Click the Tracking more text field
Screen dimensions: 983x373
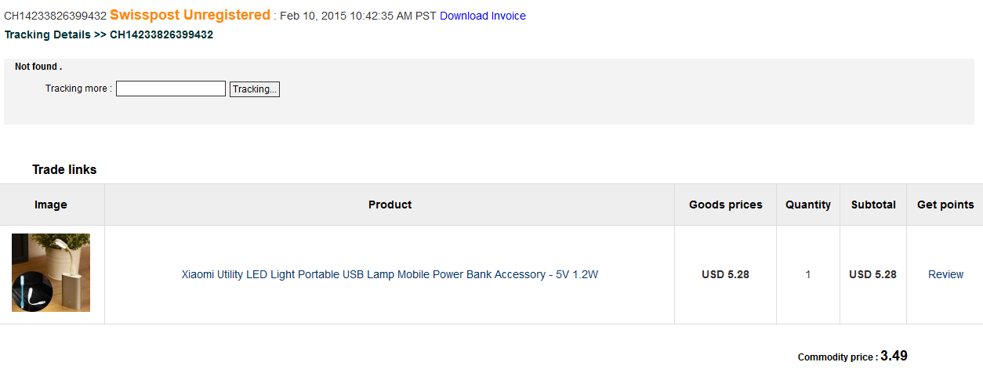tap(171, 89)
